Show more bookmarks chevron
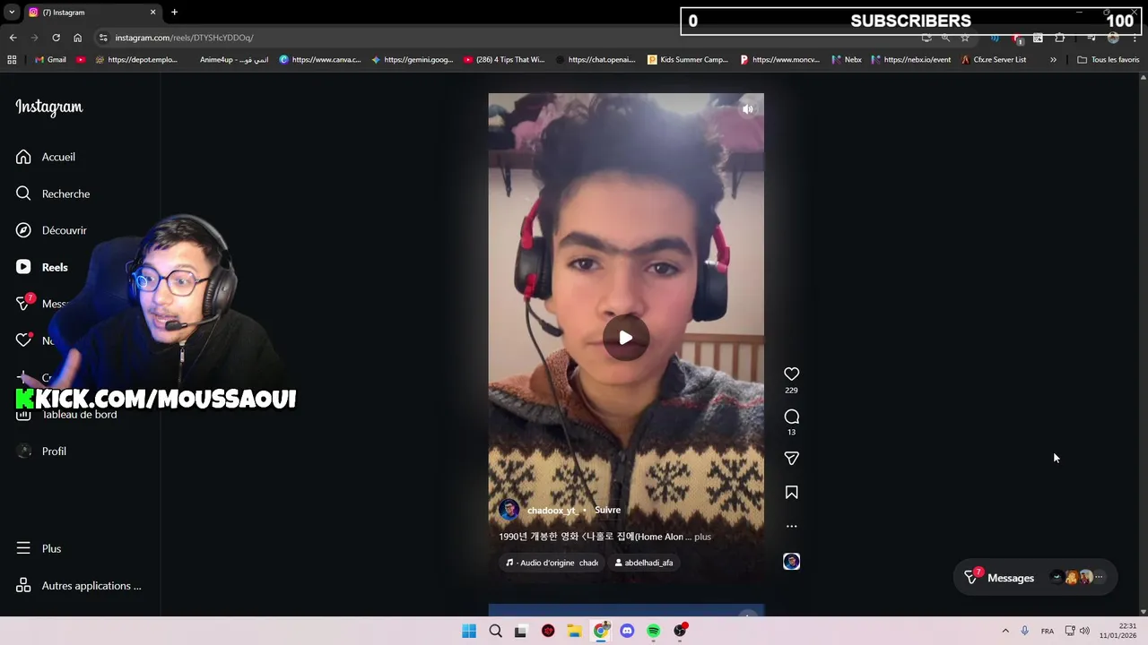This screenshot has width=1148, height=645. point(1053,60)
